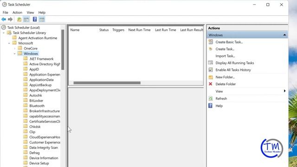Click the AppID folder icon
The width and height of the screenshot is (297, 167).
(26, 69)
